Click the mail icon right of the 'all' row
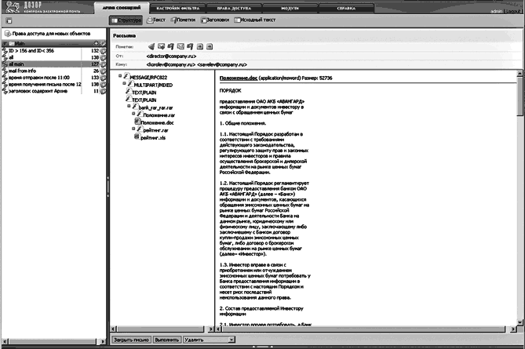Screen dimensions: 525x349 [x=103, y=57]
